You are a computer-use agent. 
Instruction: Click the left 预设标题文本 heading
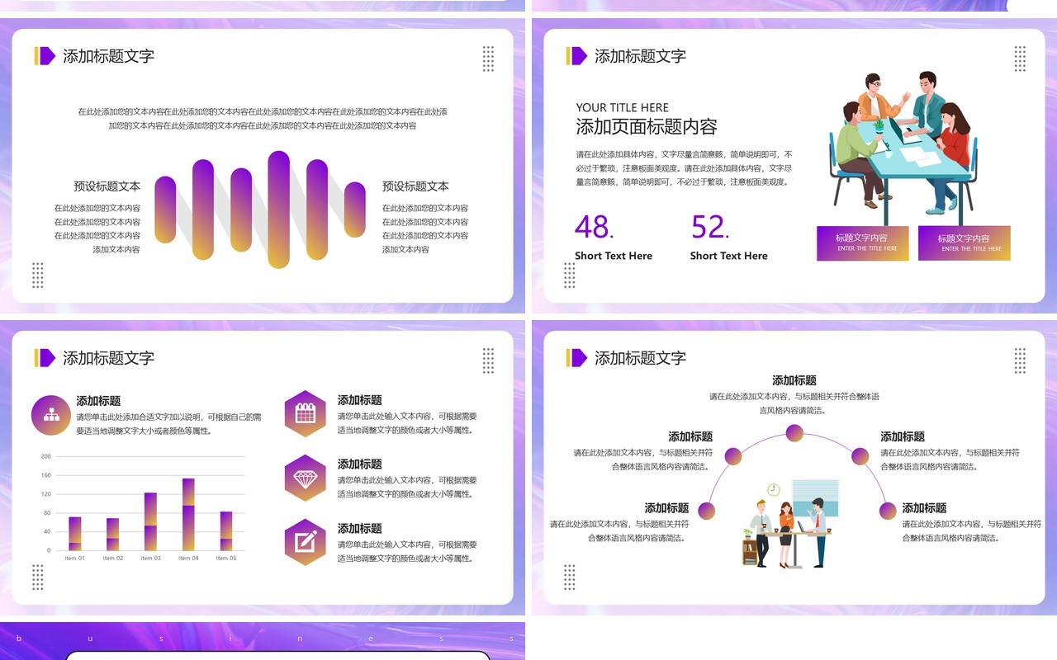pos(107,186)
